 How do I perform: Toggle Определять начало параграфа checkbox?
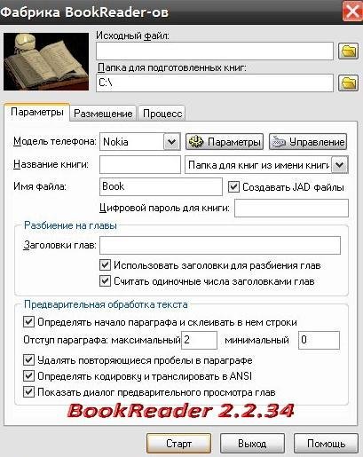point(28,322)
